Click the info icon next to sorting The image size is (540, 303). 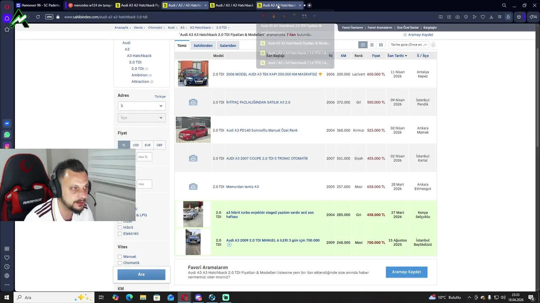pyautogui.click(x=433, y=45)
